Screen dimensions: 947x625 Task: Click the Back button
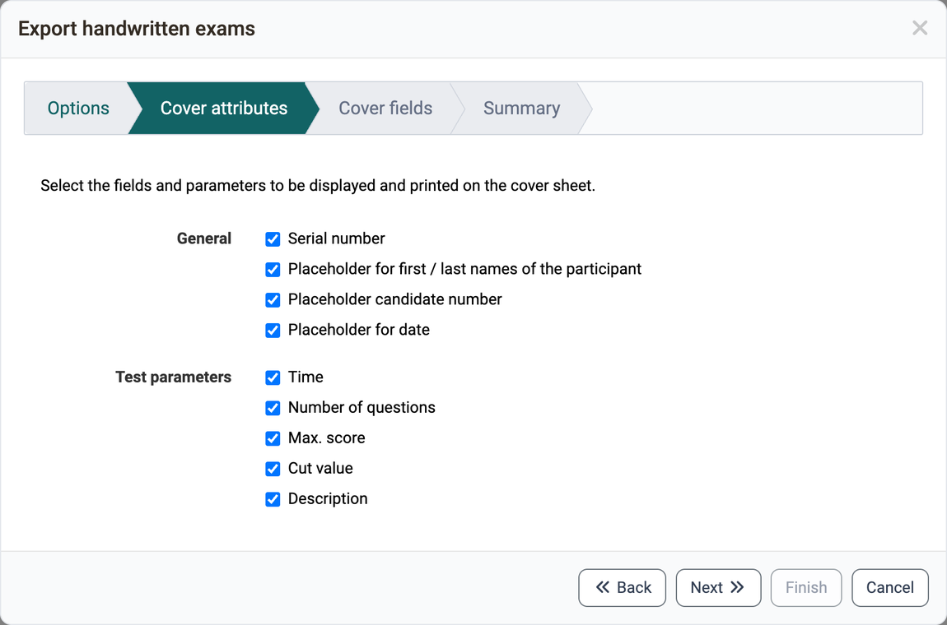(622, 588)
